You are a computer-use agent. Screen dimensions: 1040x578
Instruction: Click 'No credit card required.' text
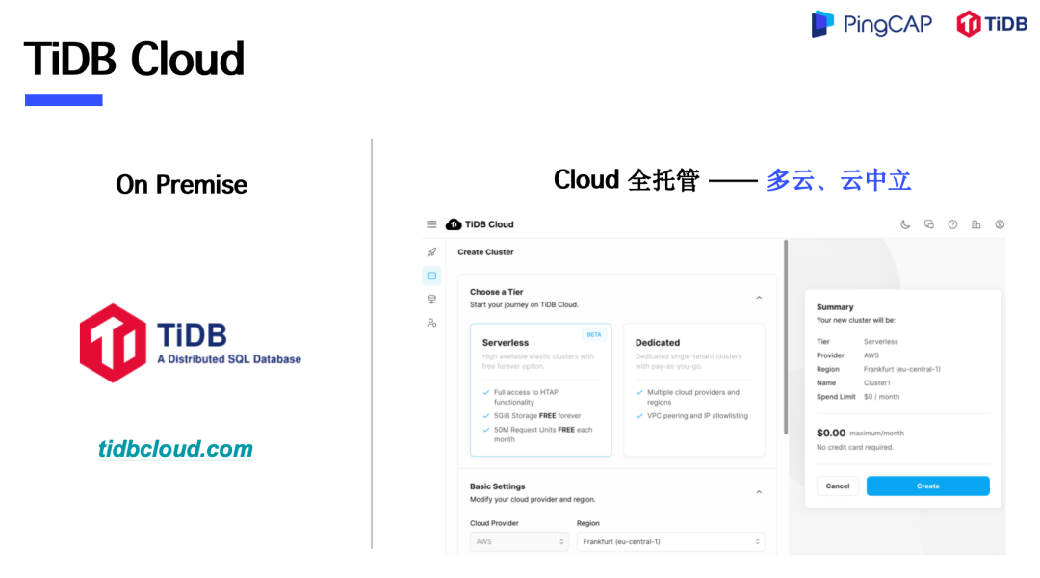click(855, 447)
